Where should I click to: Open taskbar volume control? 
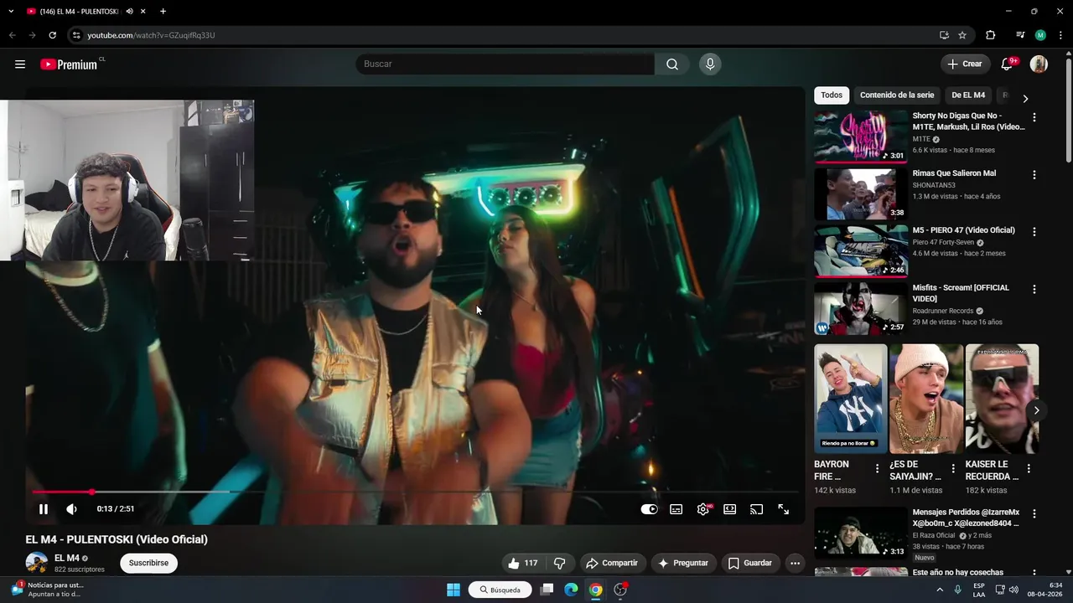1013,590
